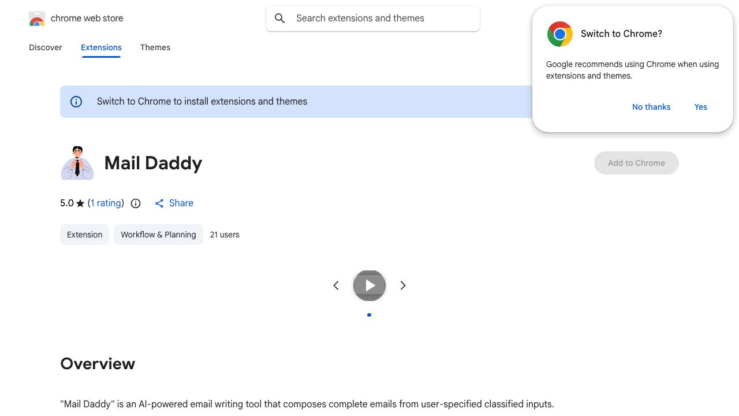Screen dimensions: 739x416
Task: Click the 5.0 rating value
Action: click(x=67, y=203)
